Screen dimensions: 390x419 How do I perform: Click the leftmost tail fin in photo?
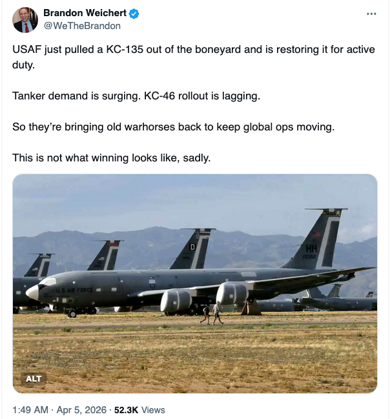39,265
